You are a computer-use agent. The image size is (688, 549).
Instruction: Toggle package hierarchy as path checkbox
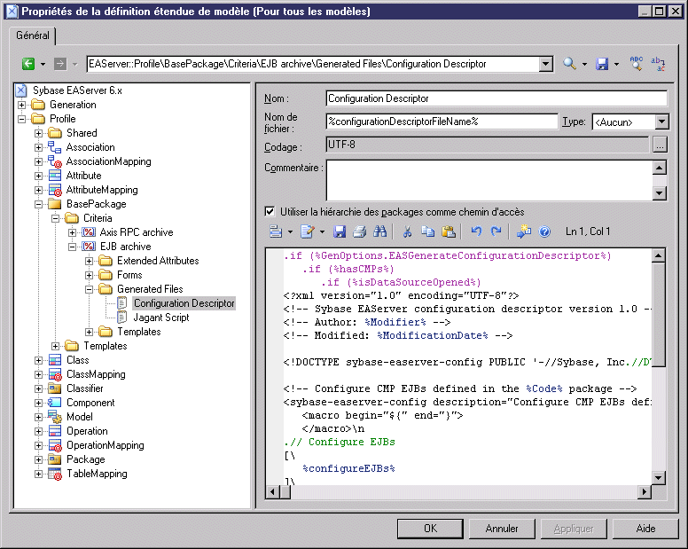[x=270, y=211]
